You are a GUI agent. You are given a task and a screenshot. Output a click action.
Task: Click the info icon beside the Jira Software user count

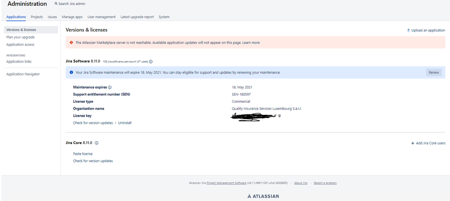click(150, 61)
